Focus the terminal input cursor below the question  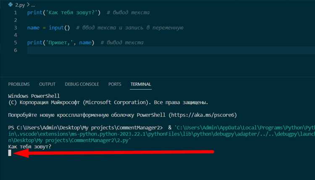click(x=10, y=153)
